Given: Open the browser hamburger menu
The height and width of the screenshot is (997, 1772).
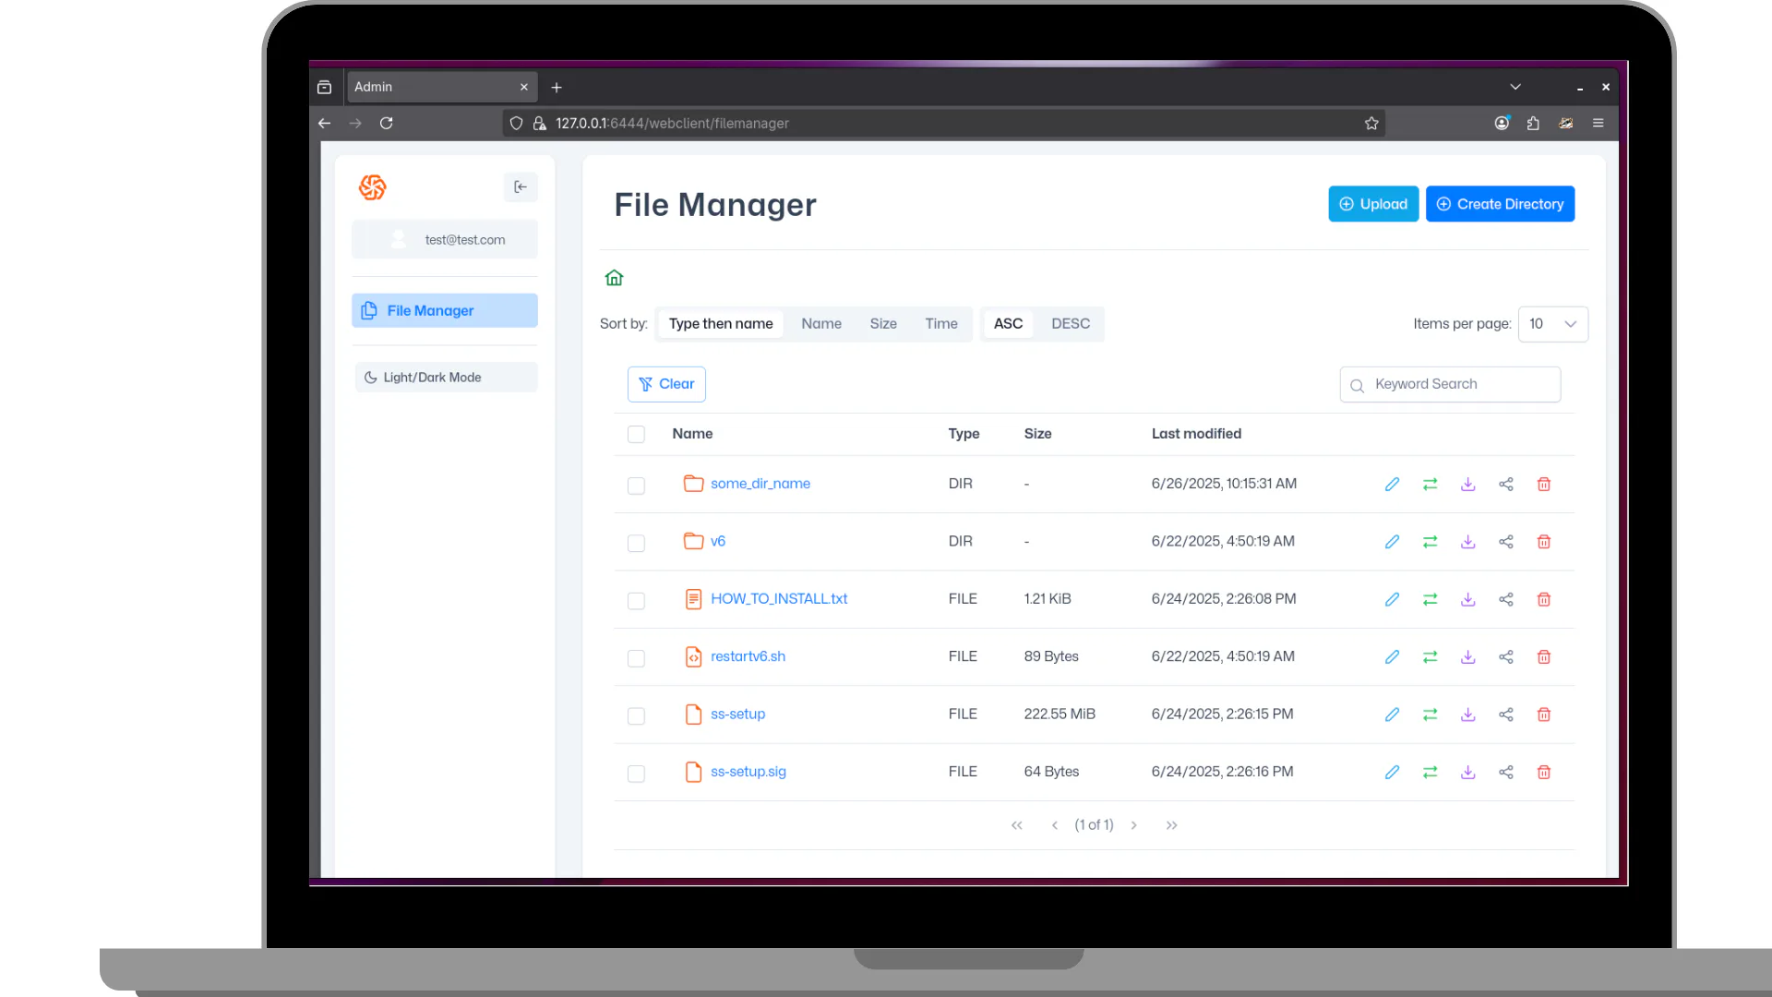Looking at the screenshot, I should (1598, 124).
